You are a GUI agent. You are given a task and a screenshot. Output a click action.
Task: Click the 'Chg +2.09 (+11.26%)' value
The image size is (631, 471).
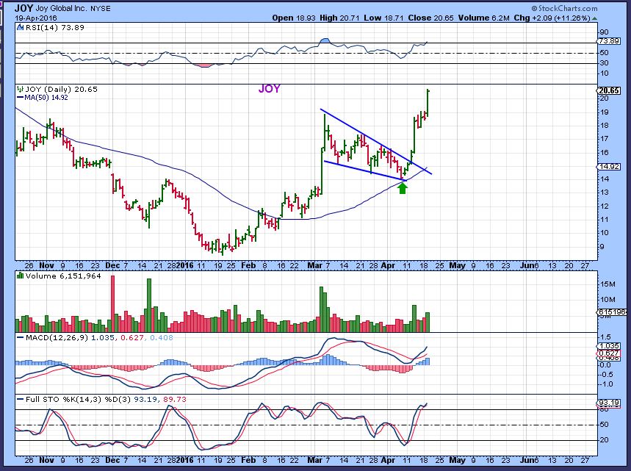[552, 18]
